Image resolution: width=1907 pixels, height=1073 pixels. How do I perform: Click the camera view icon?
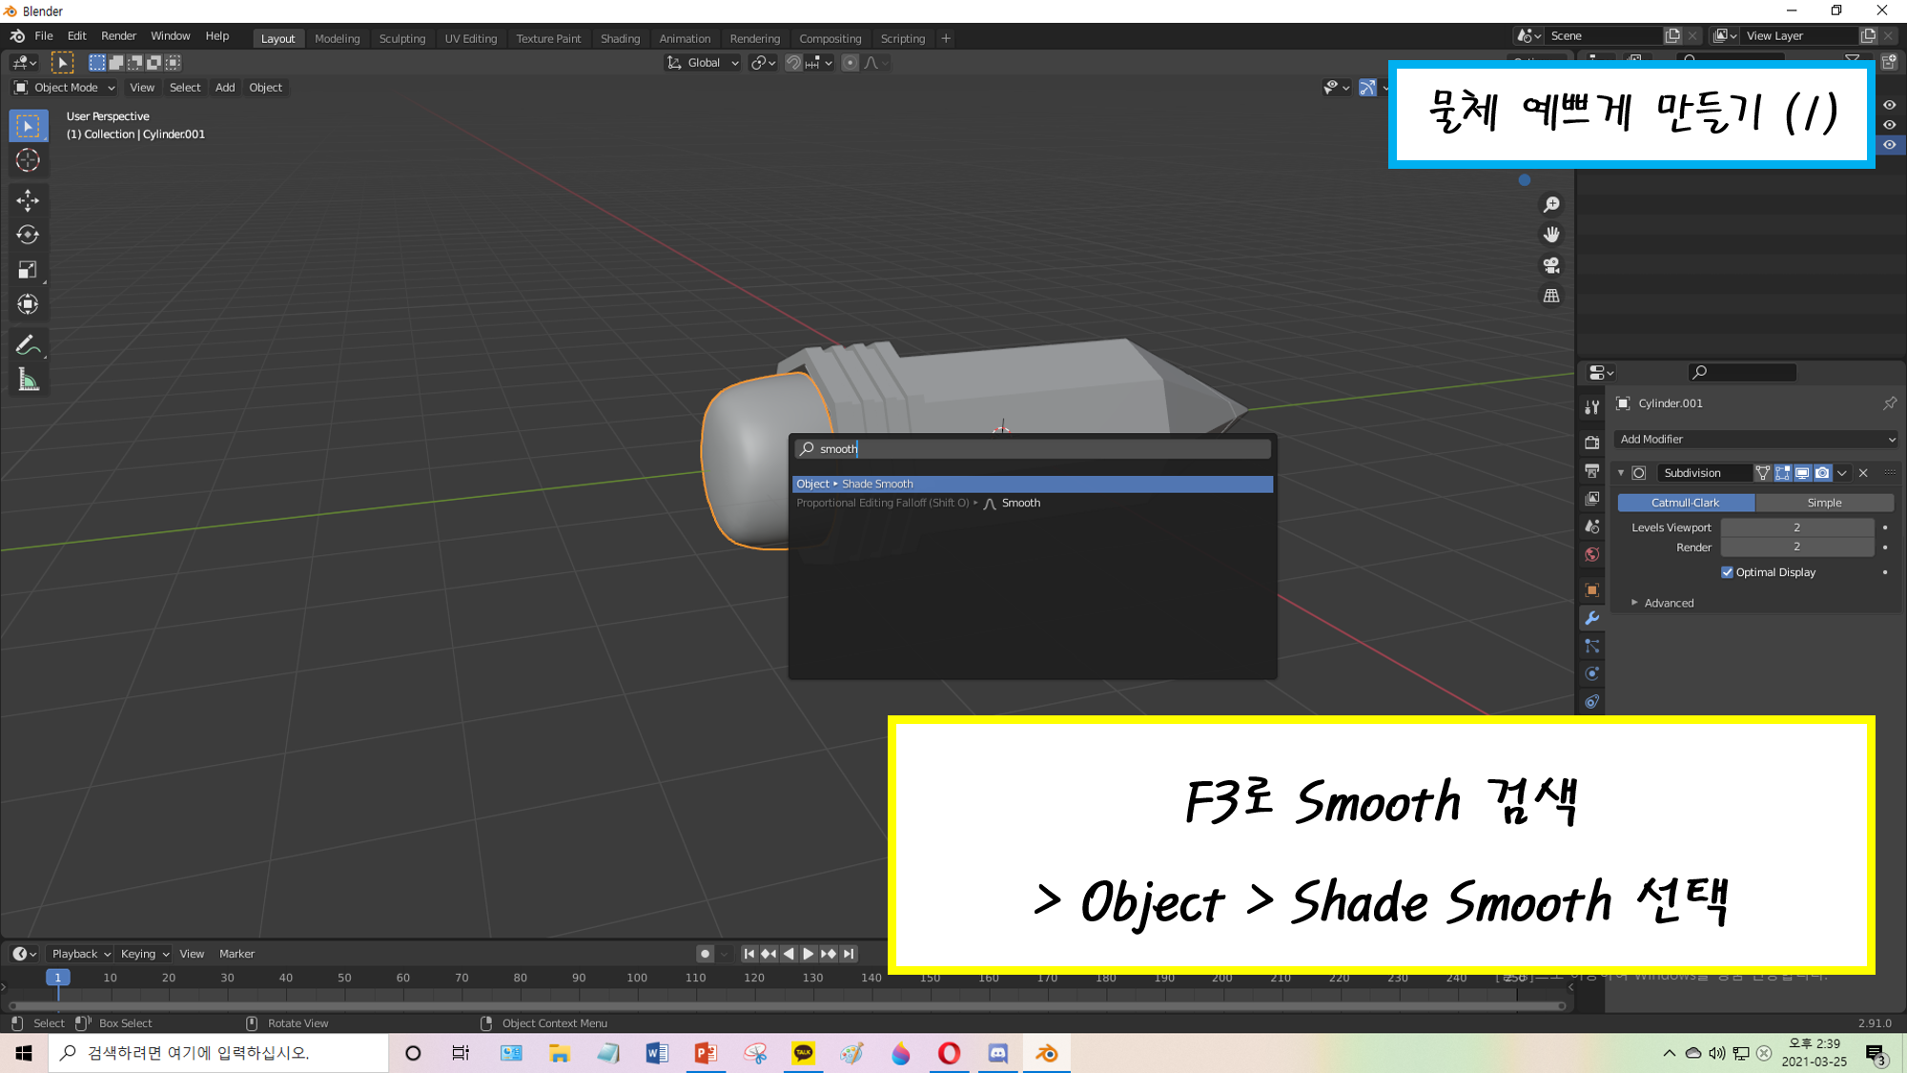click(1551, 265)
